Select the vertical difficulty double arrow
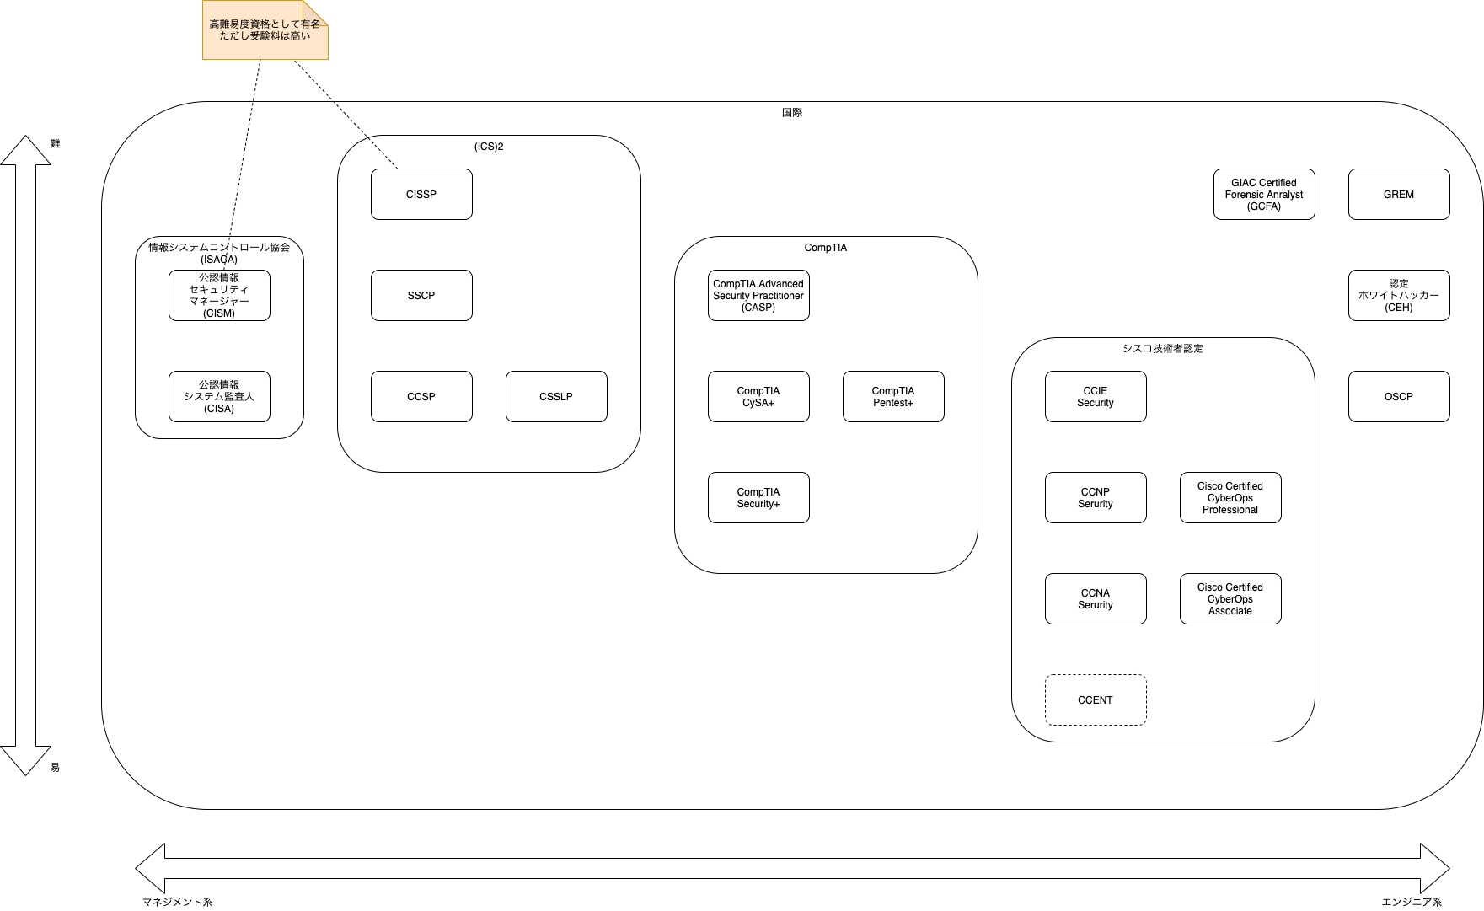 [x=26, y=455]
